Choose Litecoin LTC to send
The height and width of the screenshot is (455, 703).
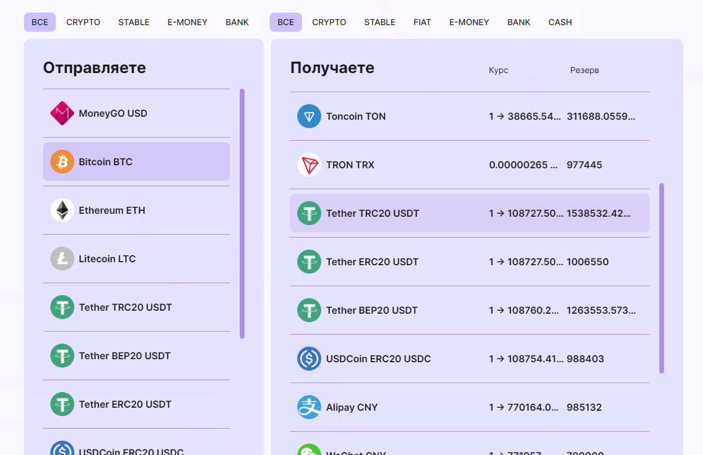[x=136, y=259]
